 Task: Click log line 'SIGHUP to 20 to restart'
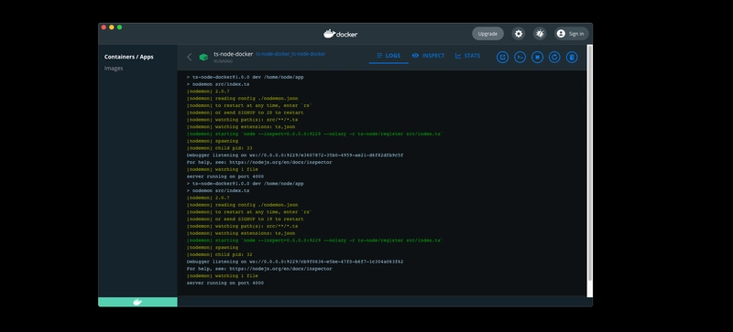point(245,112)
